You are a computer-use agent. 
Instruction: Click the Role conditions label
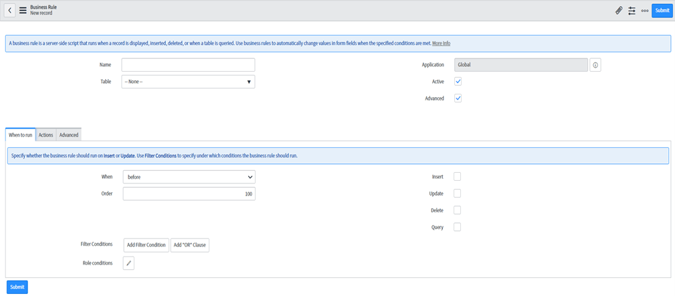tap(98, 263)
